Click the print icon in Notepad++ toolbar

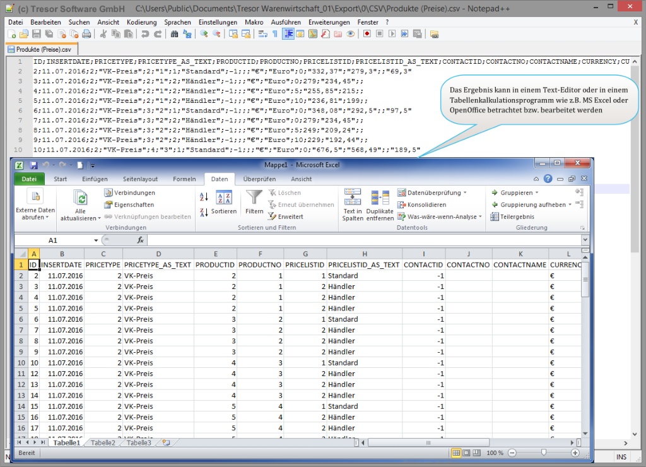(86, 34)
